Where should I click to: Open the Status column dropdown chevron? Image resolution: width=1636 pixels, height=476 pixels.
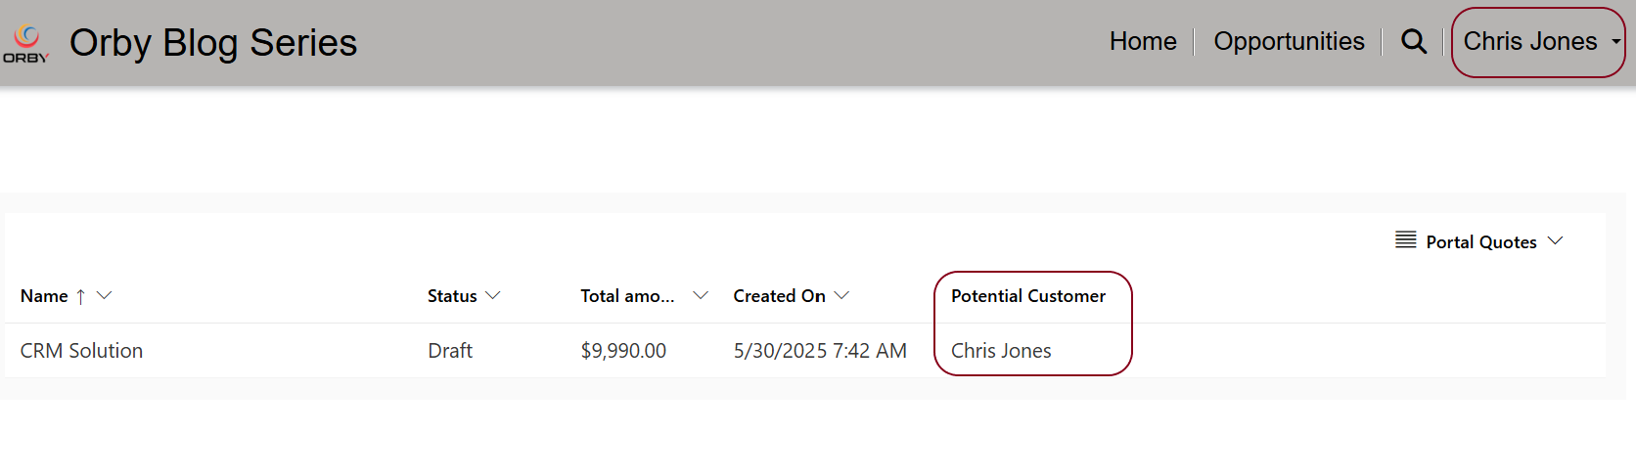pyautogui.click(x=493, y=295)
